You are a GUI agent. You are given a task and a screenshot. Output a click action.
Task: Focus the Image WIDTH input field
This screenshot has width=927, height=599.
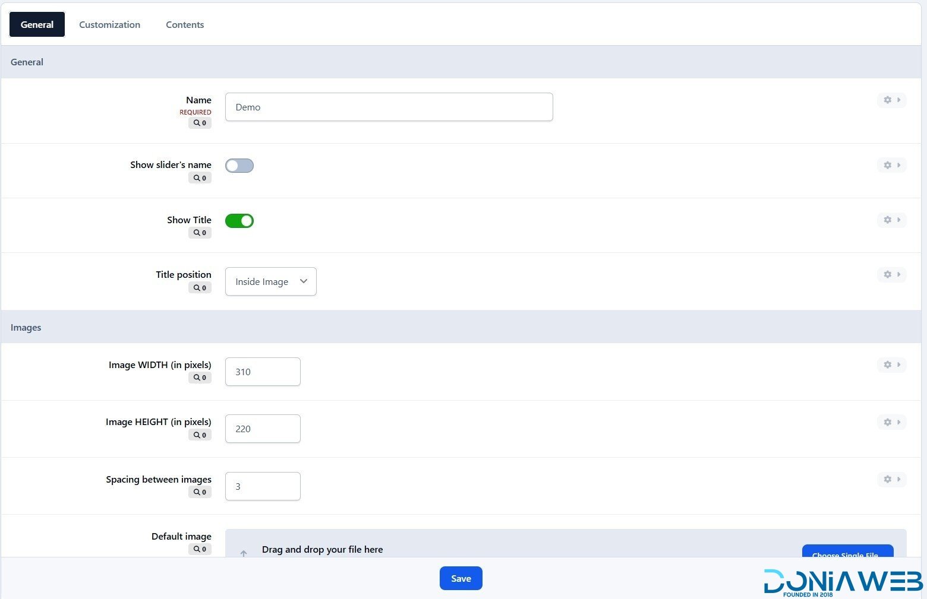point(263,372)
